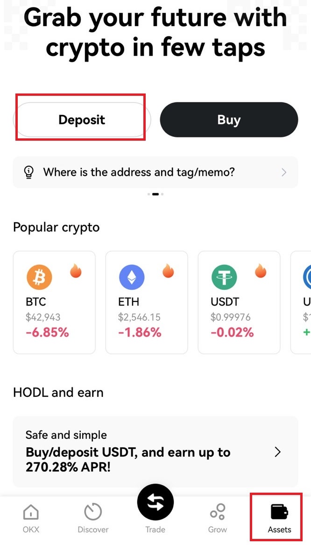Select the banner carousel page indicator dots
This screenshot has width=311, height=545.
pos(155,194)
